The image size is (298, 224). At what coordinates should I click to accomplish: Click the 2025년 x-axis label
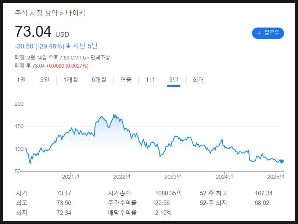(276, 177)
